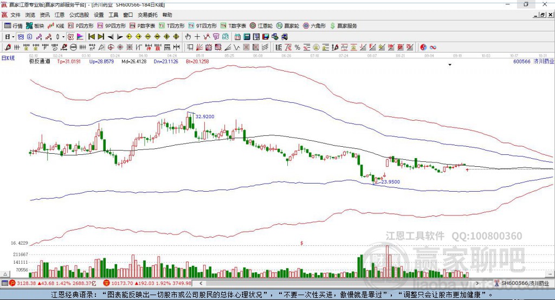Image resolution: width=555 pixels, height=300 pixels.
Task: Open the P数字表 tool
Action: 143,26
